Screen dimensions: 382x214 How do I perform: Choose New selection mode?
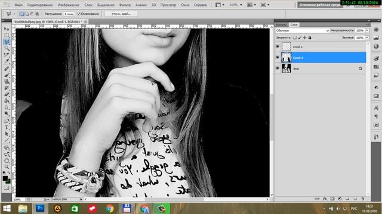tap(21, 14)
